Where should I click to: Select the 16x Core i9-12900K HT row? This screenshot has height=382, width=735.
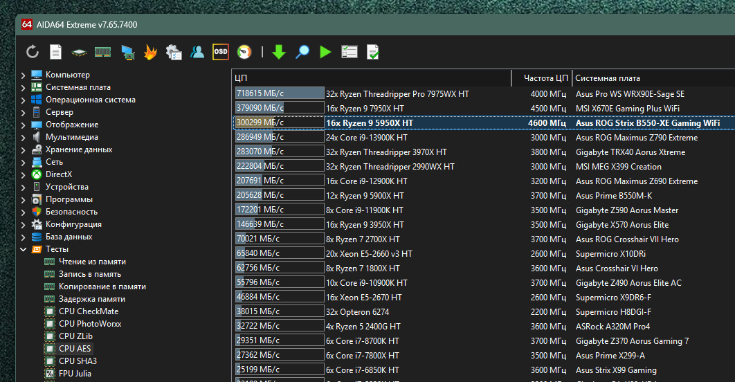484,181
